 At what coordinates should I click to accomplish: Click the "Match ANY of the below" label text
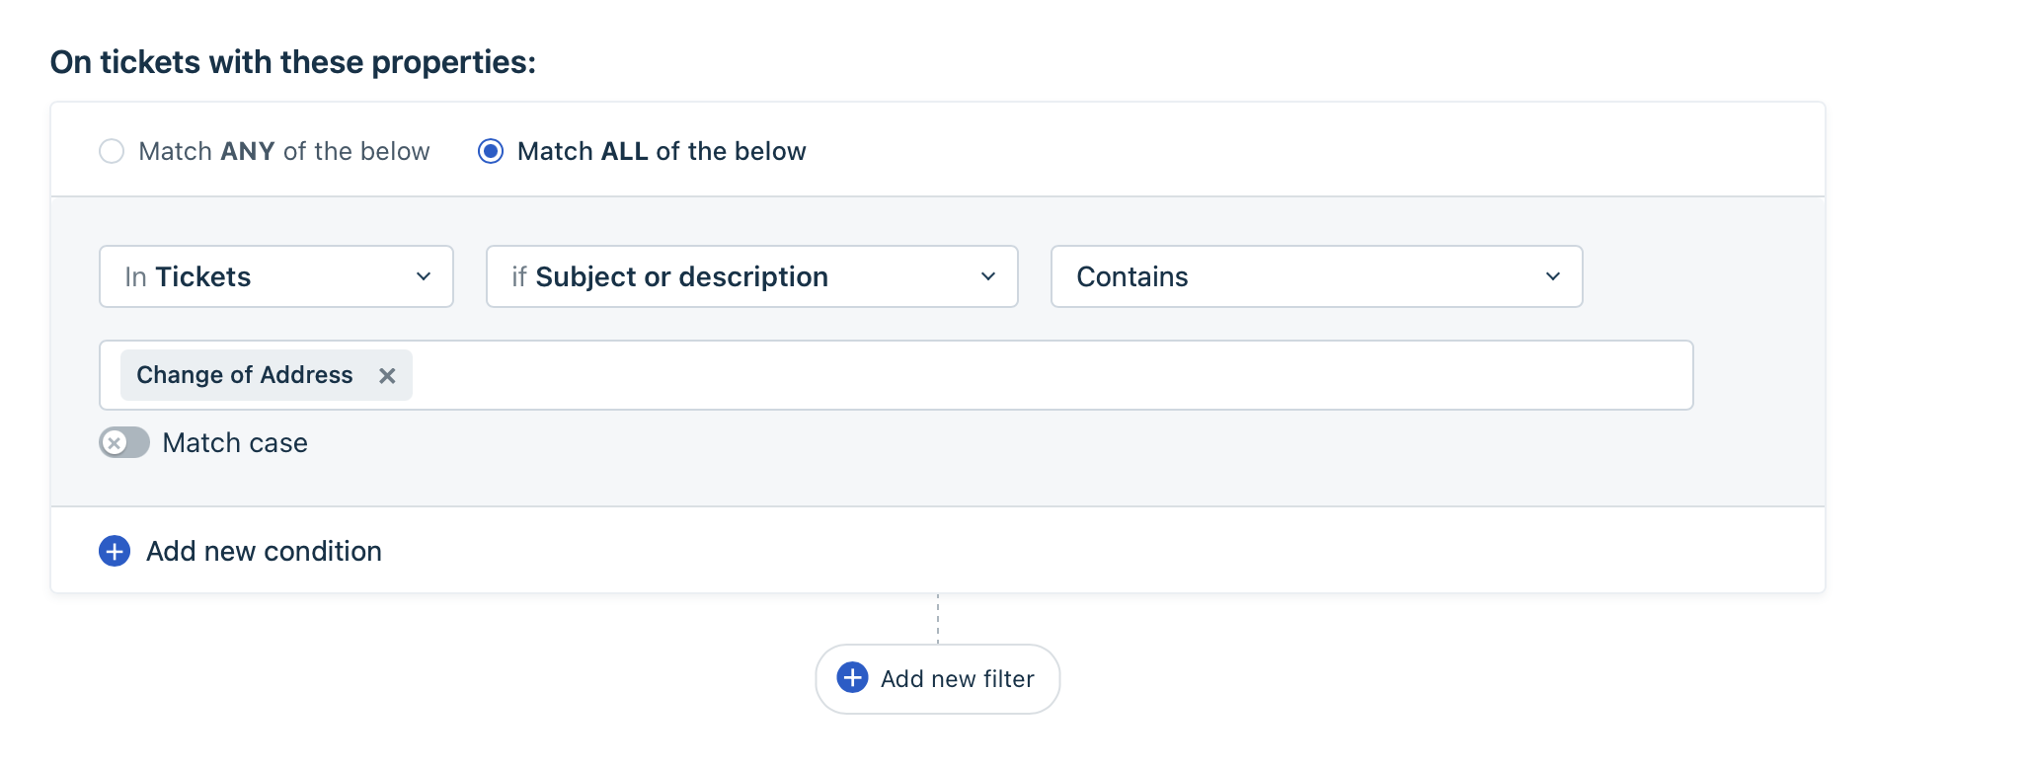coord(284,151)
